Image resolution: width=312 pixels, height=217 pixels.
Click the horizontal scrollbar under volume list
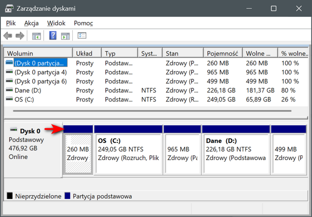click(147, 111)
